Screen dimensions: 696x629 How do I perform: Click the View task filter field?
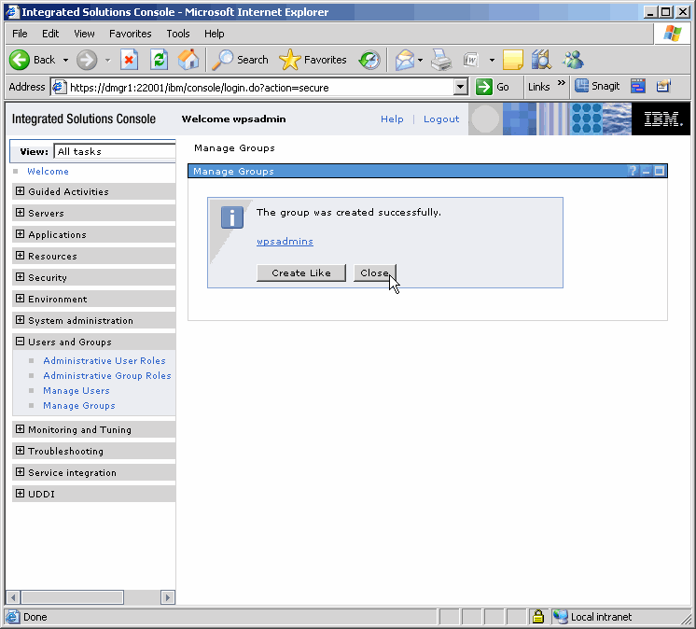pyautogui.click(x=114, y=151)
